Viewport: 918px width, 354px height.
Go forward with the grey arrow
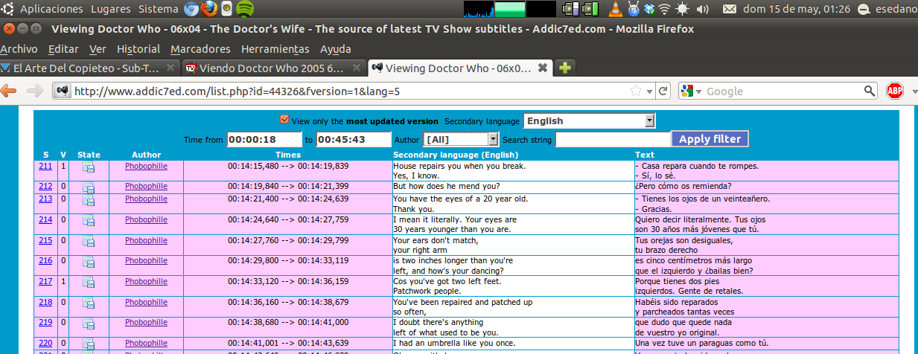coord(34,91)
